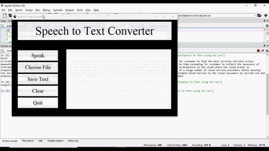Open the Source menu
This screenshot has height=151, width=269.
point(29,10)
